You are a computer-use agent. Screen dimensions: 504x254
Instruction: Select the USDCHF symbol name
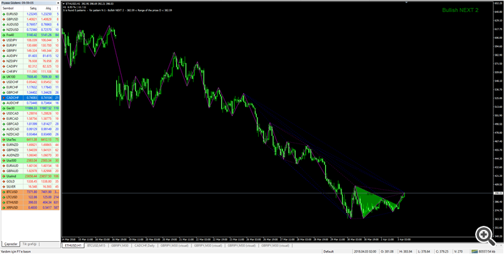[x=12, y=82]
